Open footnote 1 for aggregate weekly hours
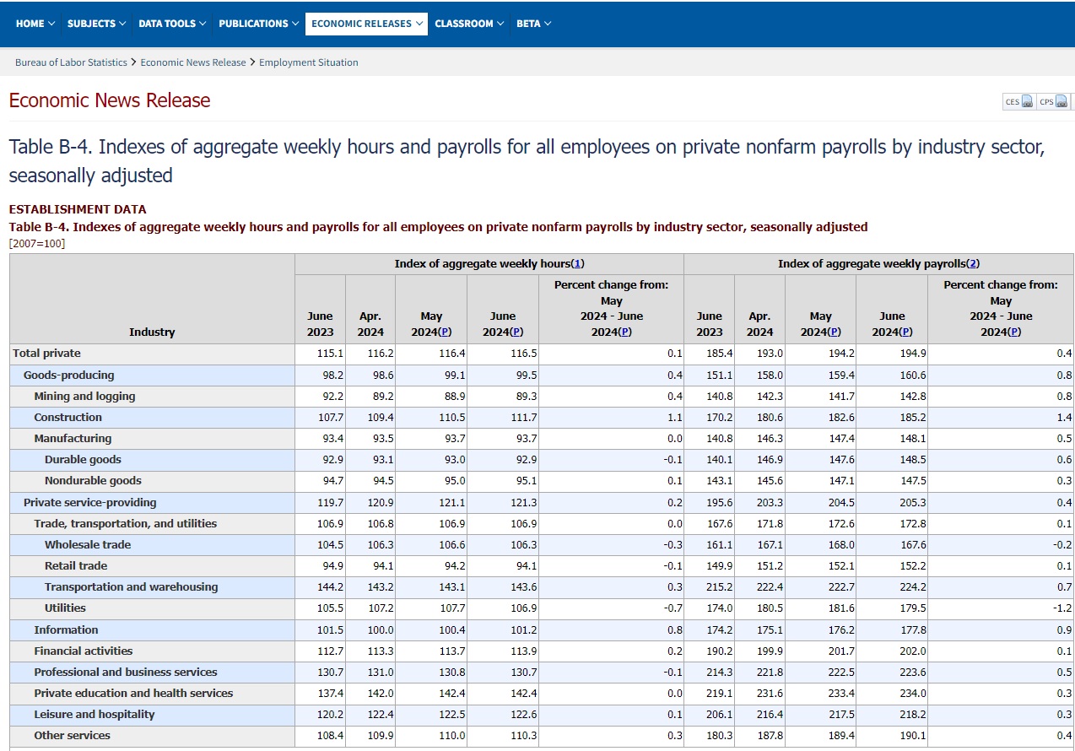This screenshot has width=1075, height=751. pyautogui.click(x=578, y=264)
